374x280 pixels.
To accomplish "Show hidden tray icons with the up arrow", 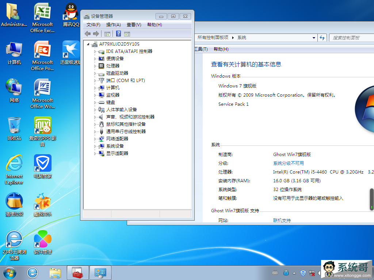I will (294, 273).
